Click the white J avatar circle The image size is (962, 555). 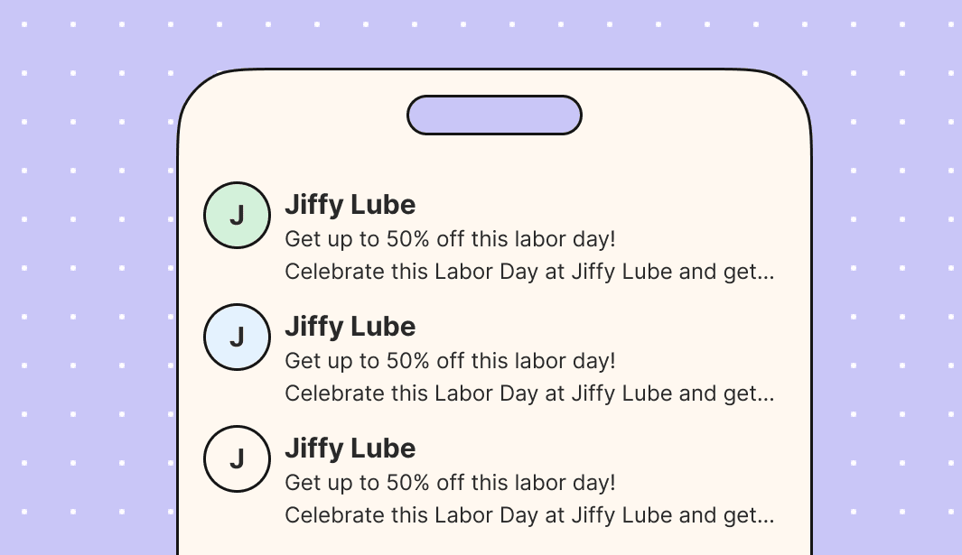click(x=237, y=458)
